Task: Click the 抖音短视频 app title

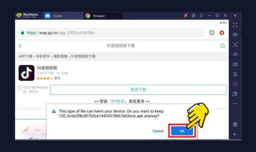Action: [47, 68]
